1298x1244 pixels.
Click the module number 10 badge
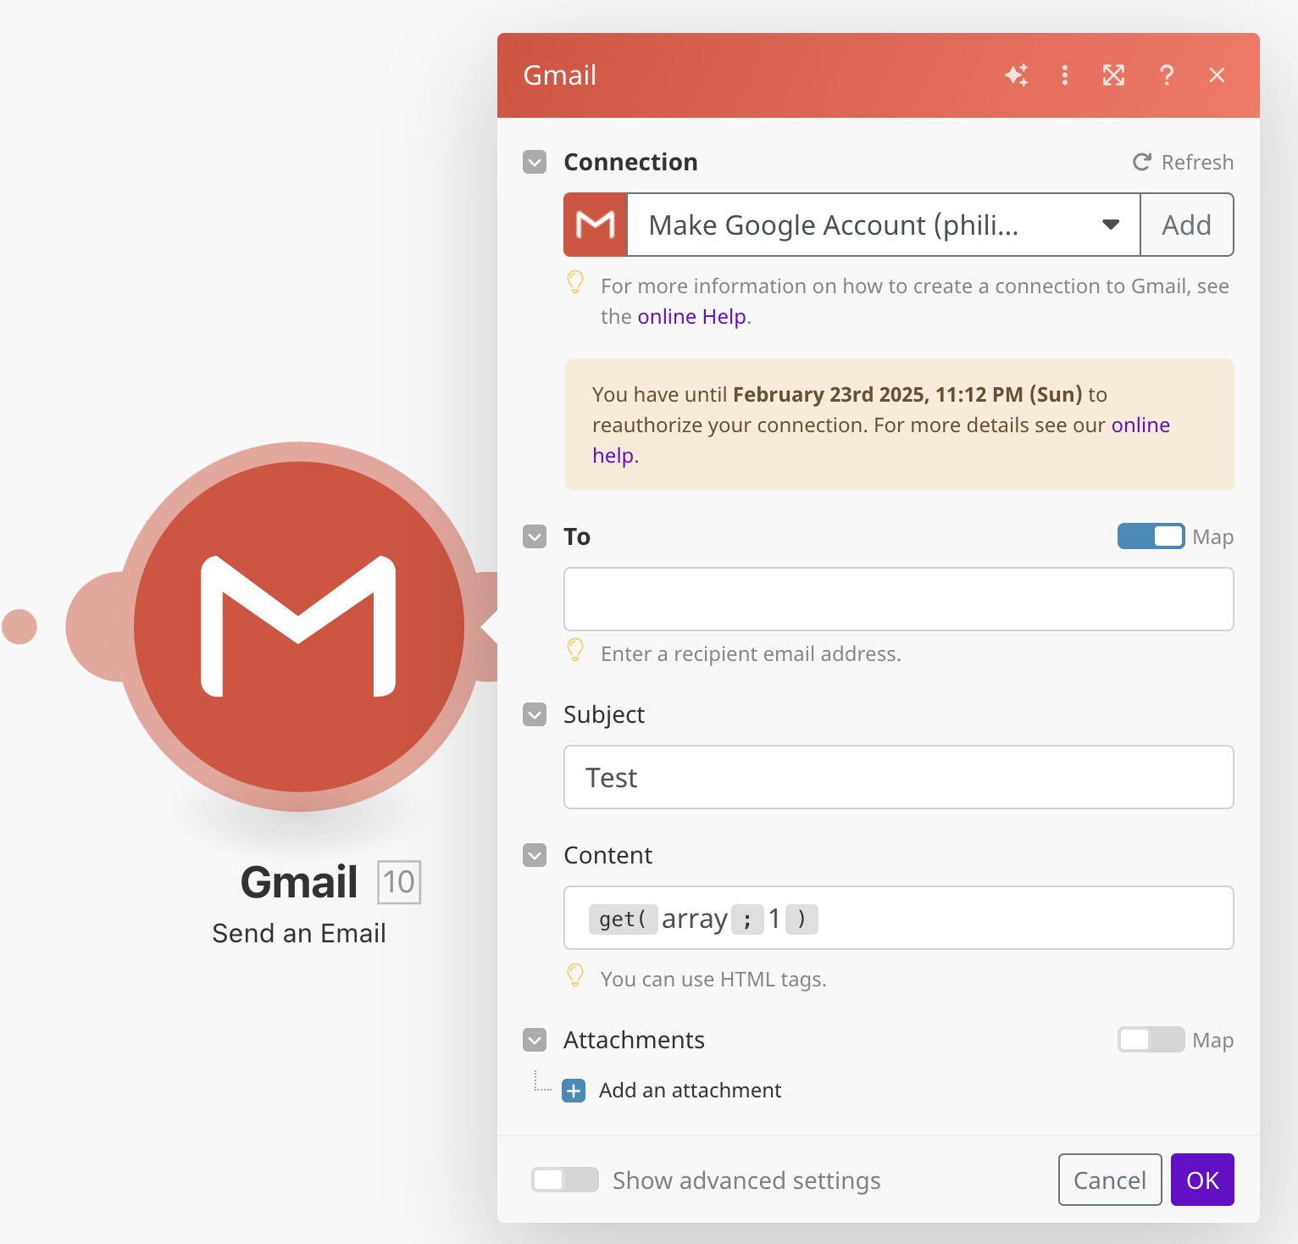pos(399,882)
